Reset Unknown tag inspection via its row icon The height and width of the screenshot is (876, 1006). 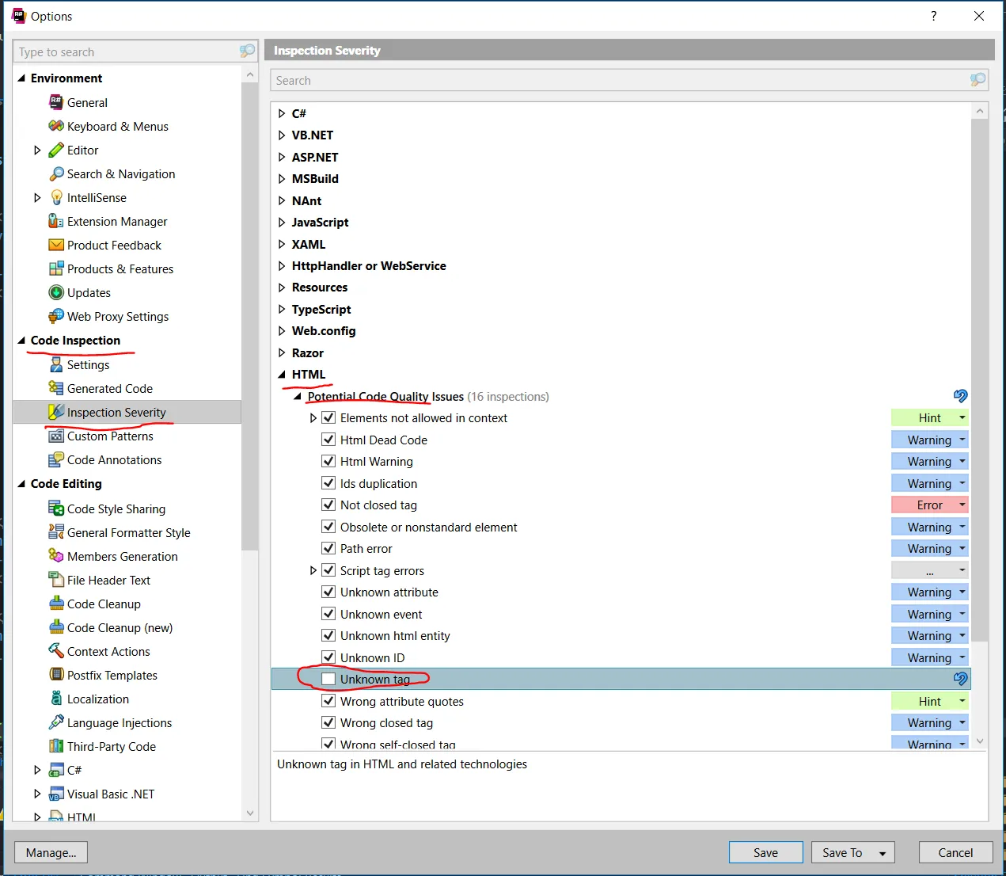tap(960, 679)
